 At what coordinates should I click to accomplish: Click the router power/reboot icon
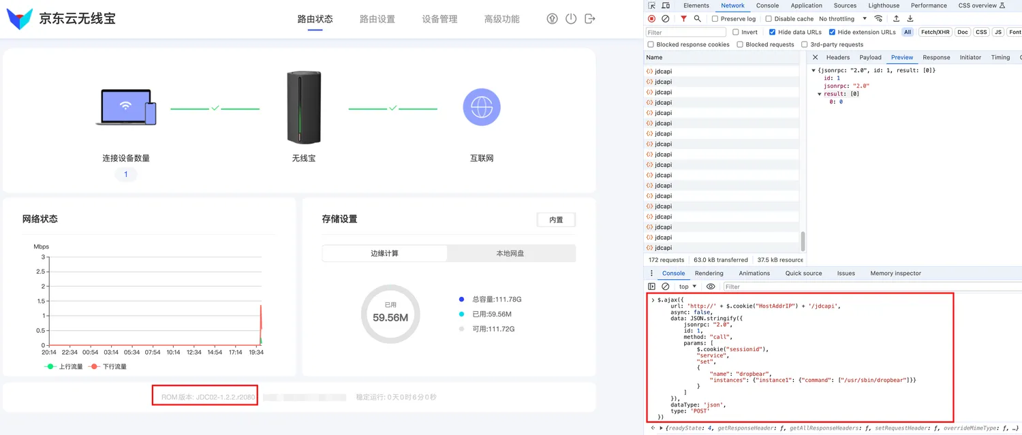[x=571, y=19]
